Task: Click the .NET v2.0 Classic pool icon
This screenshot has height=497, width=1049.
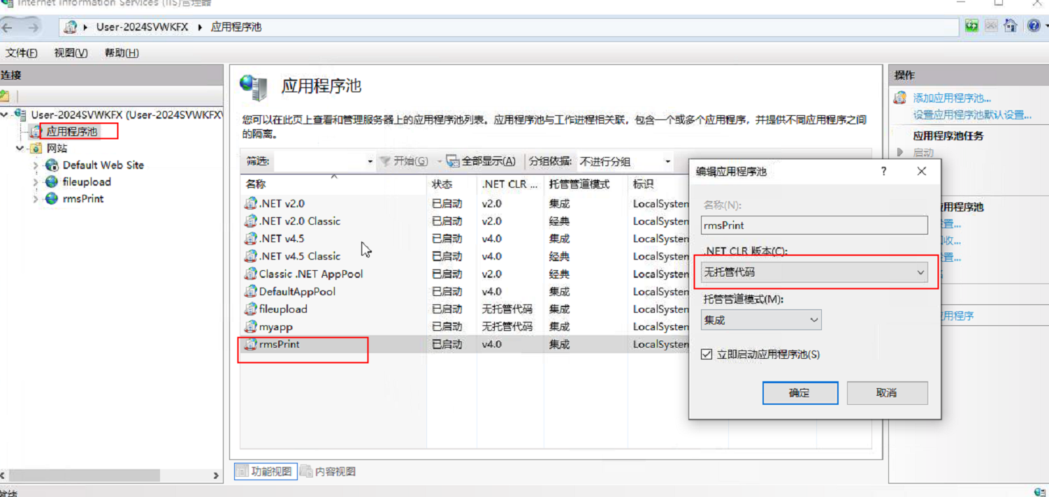Action: (x=251, y=221)
